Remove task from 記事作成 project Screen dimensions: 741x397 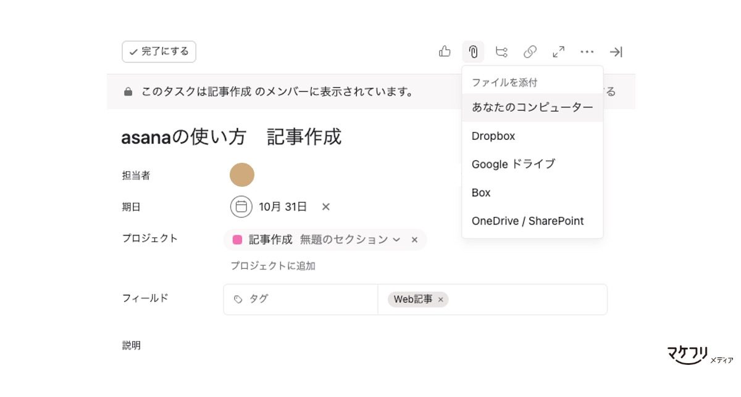pyautogui.click(x=415, y=240)
